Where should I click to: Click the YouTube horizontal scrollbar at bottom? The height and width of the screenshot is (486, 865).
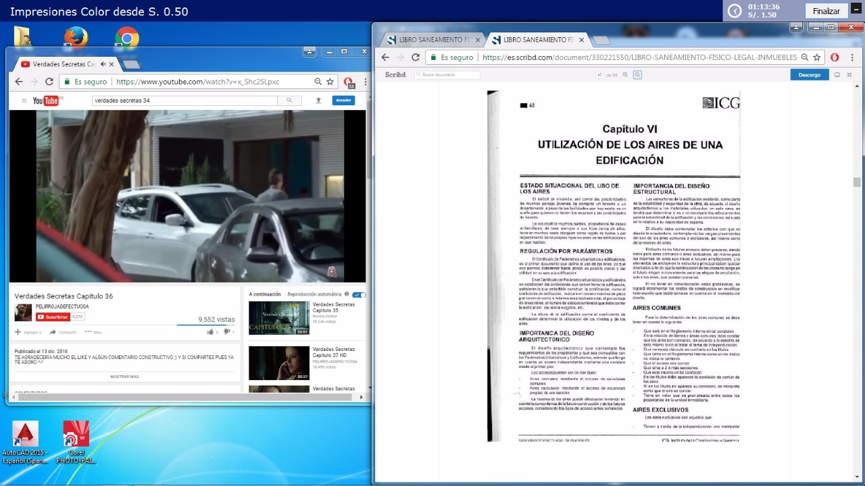coord(182,398)
